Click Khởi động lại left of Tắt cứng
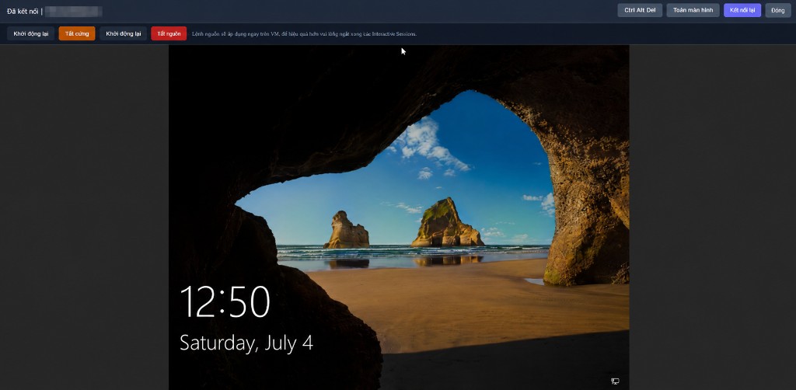796x390 pixels. 31,33
